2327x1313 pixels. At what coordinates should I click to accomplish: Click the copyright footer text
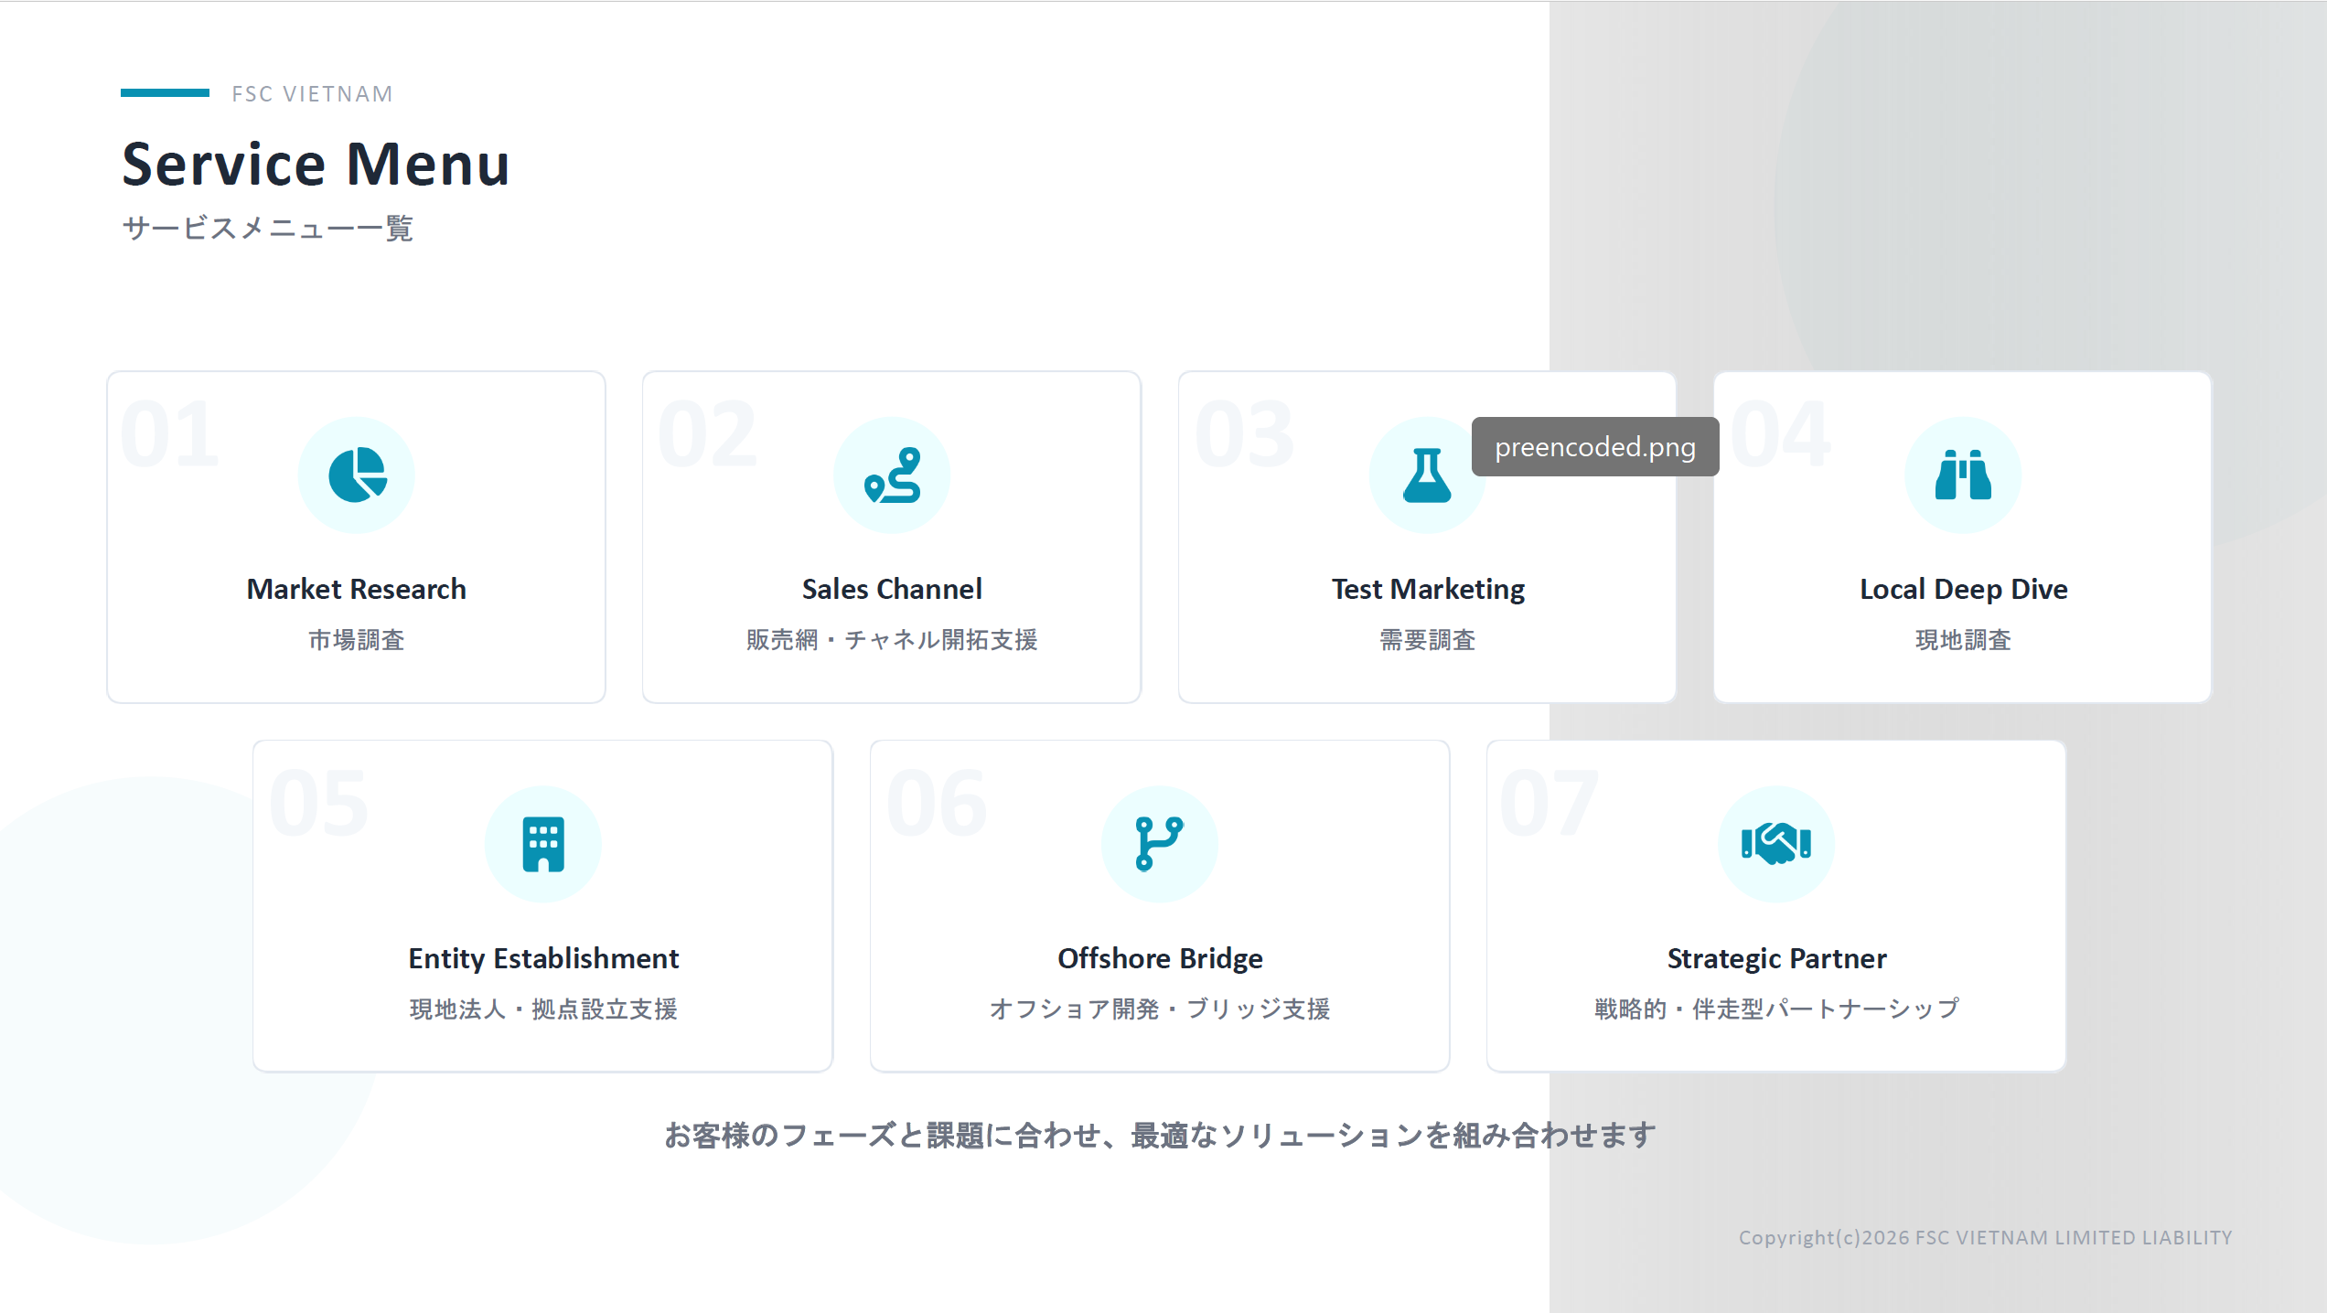pos(1985,1237)
